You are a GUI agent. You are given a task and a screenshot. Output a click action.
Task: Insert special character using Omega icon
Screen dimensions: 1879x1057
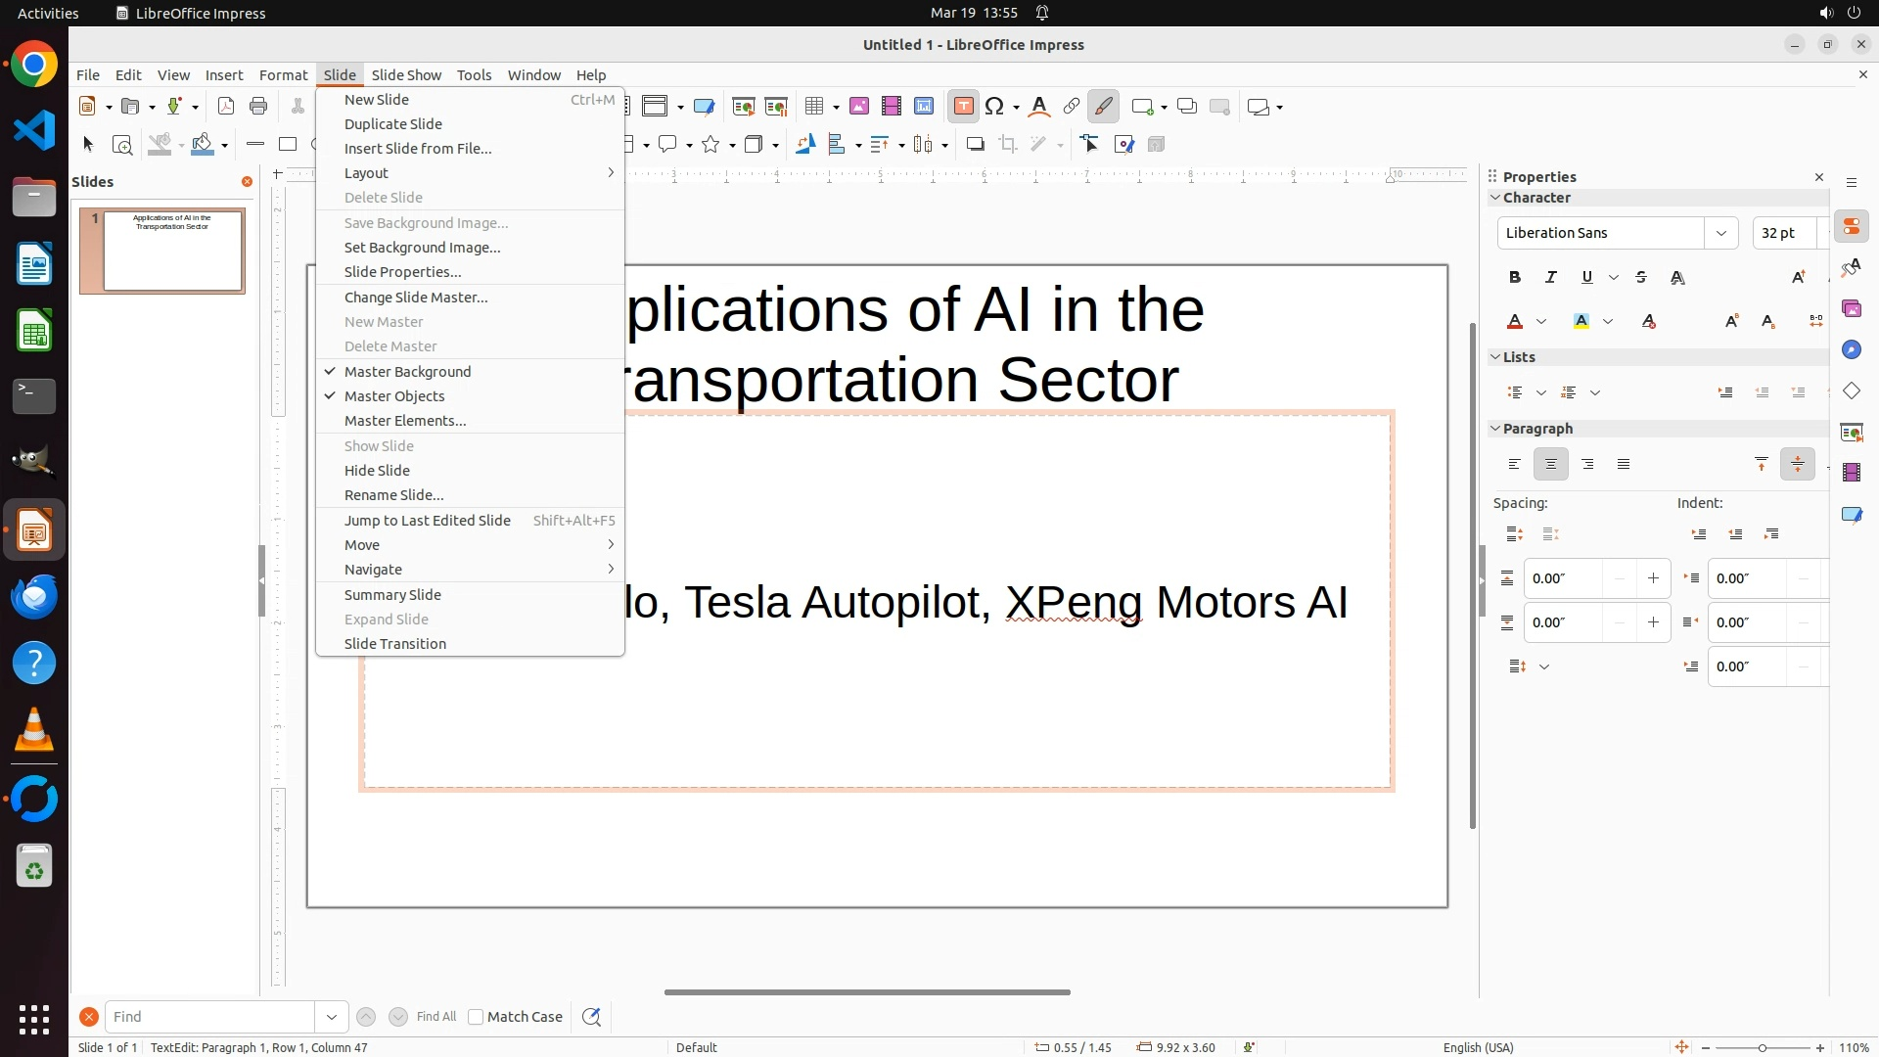(994, 107)
